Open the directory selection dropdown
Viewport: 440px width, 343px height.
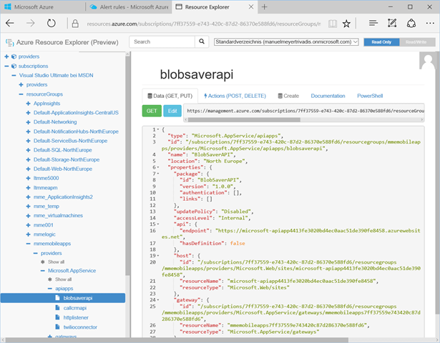pos(286,41)
